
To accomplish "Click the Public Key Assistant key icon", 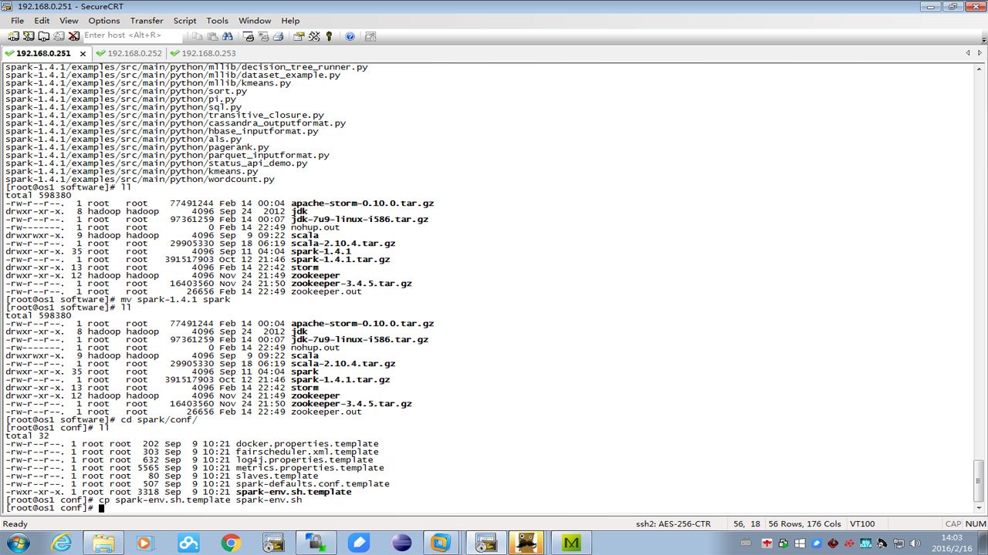I will click(x=329, y=36).
